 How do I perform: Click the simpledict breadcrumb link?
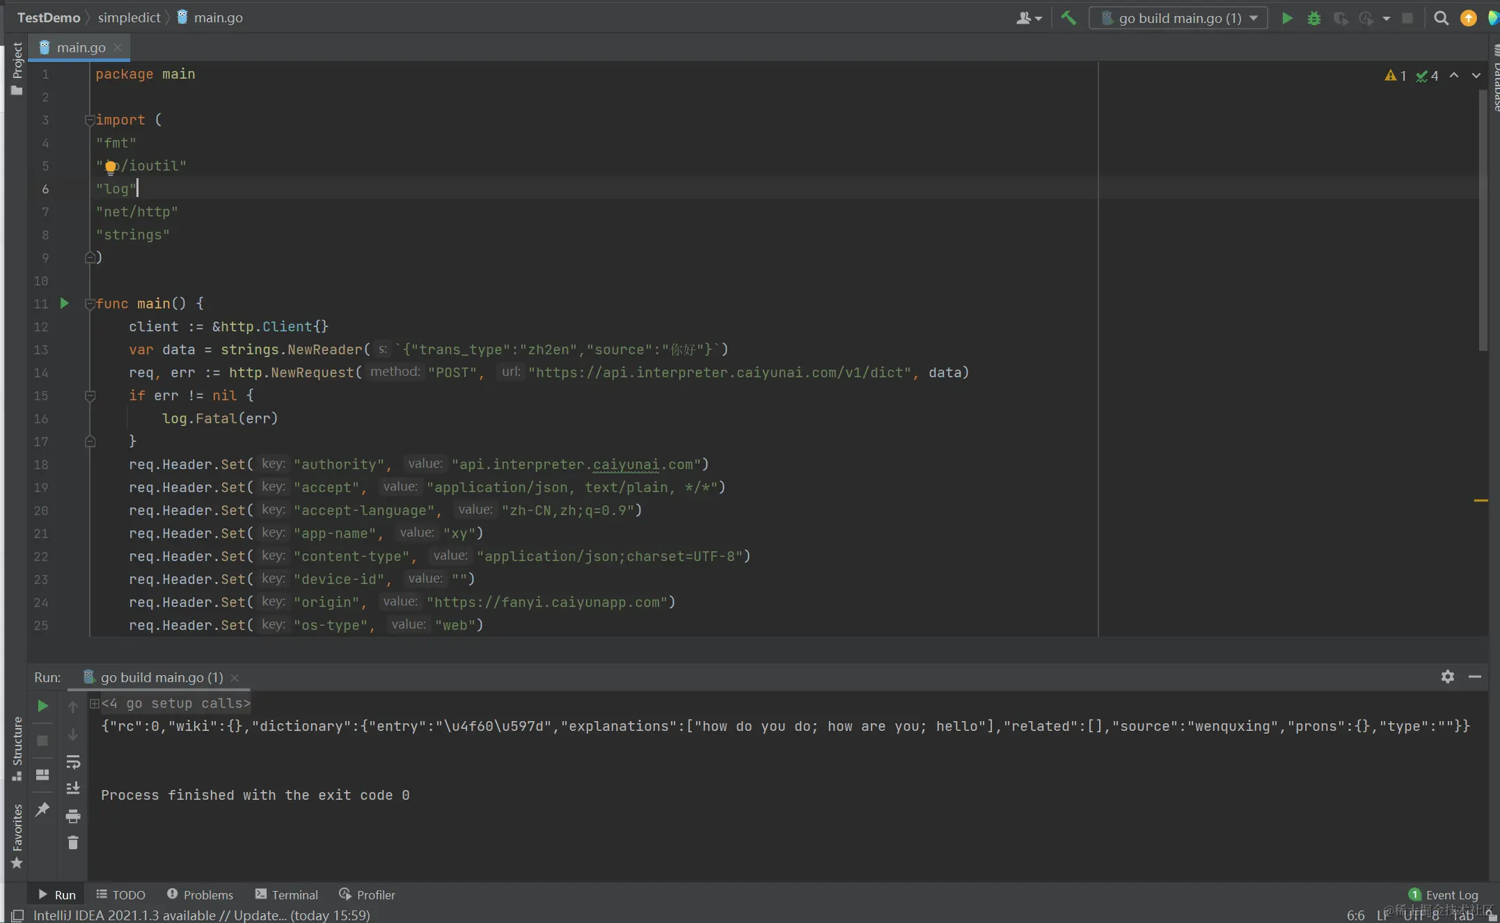point(129,17)
